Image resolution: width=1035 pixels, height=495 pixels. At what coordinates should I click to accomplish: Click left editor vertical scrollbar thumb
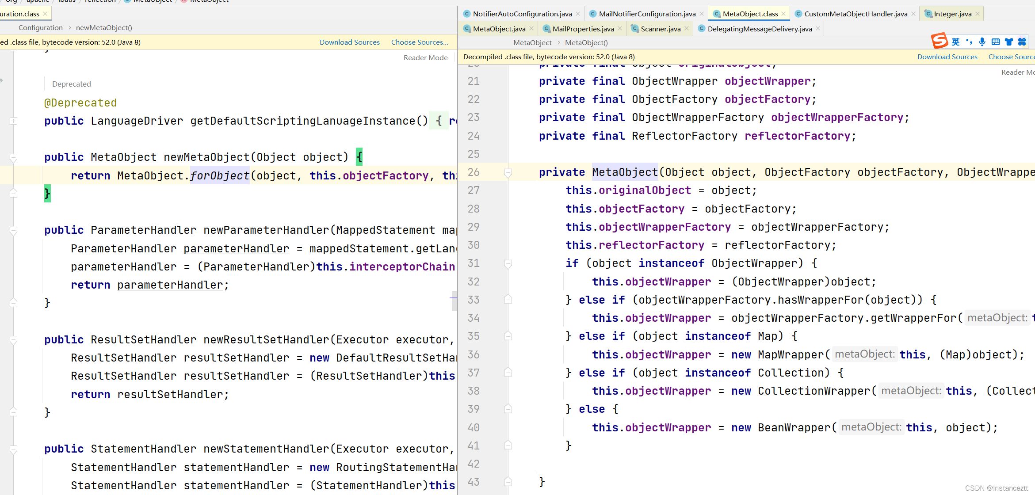pyautogui.click(x=454, y=301)
